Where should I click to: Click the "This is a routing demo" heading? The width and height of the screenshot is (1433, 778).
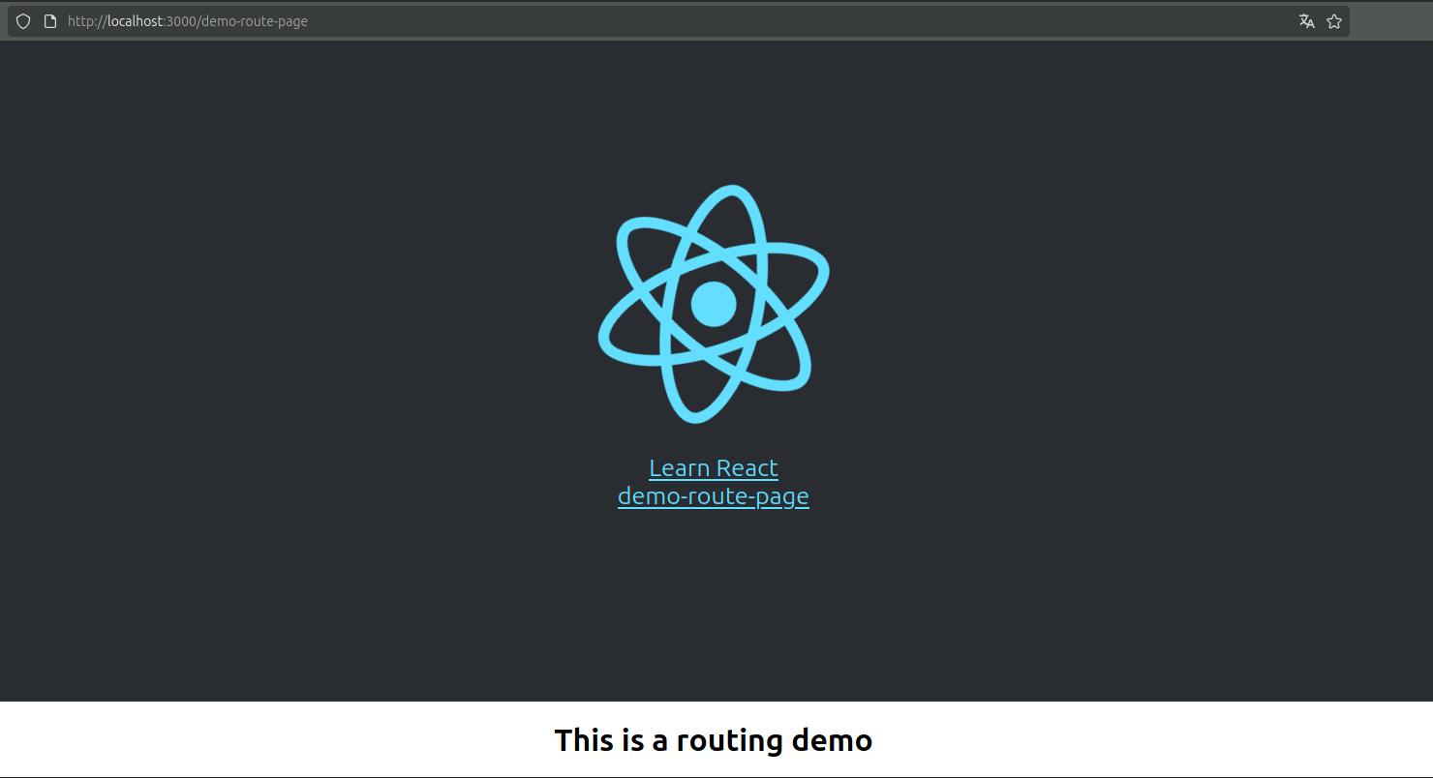tap(714, 740)
